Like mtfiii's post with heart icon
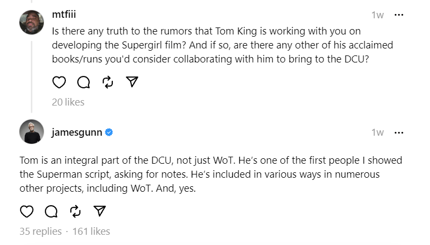 click(x=59, y=82)
